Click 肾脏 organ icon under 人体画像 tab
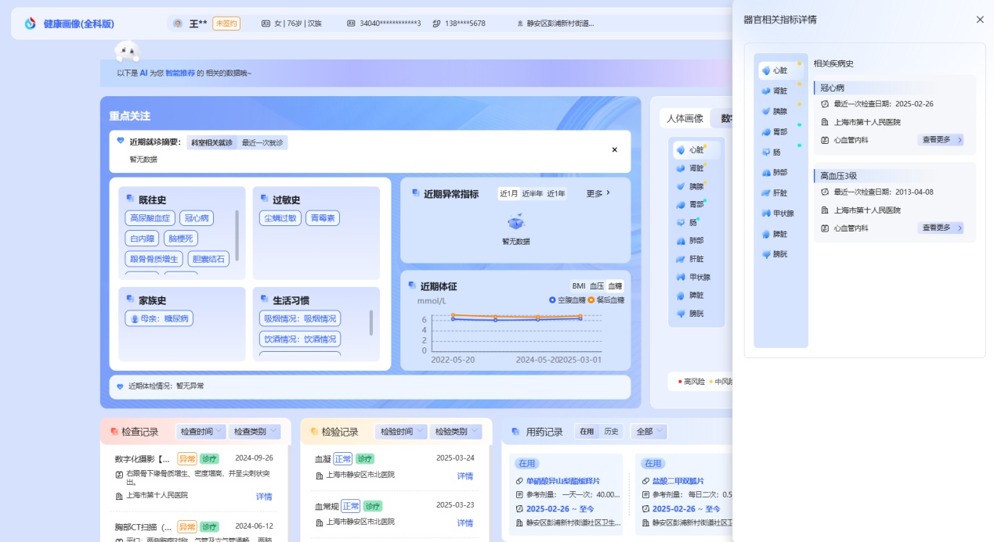The image size is (994, 542). pos(681,167)
